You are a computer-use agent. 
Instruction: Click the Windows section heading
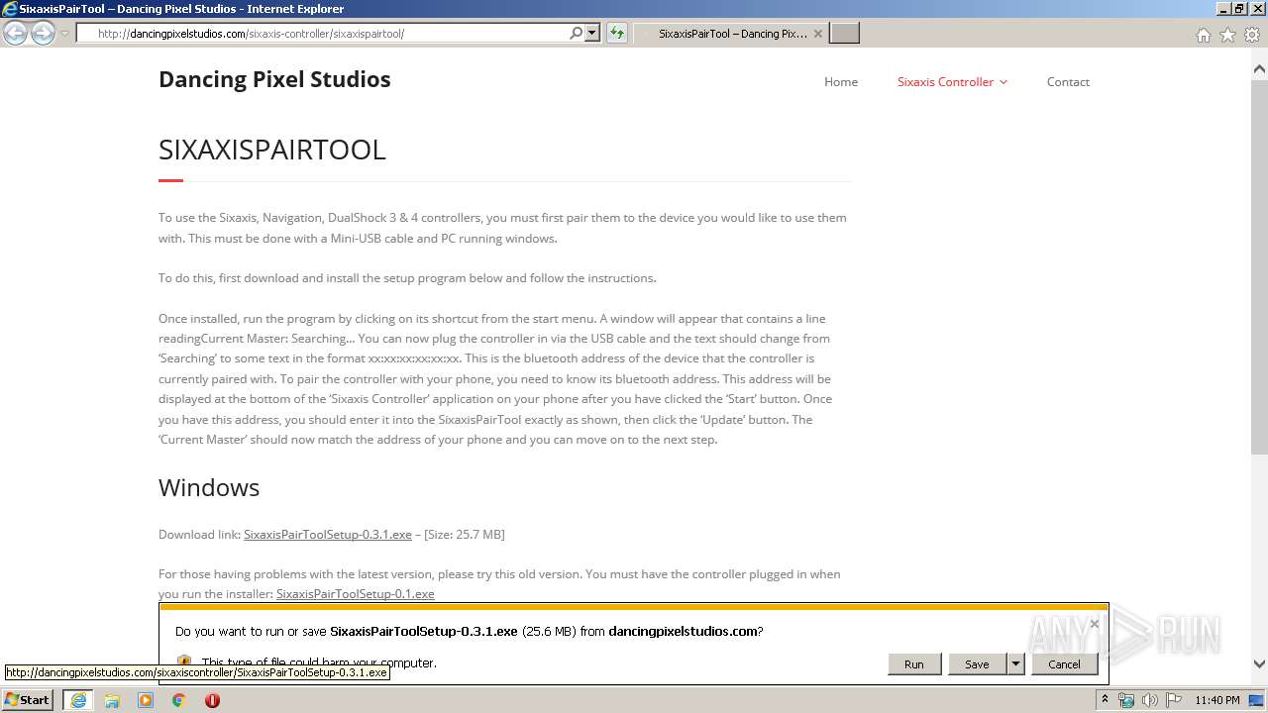209,487
